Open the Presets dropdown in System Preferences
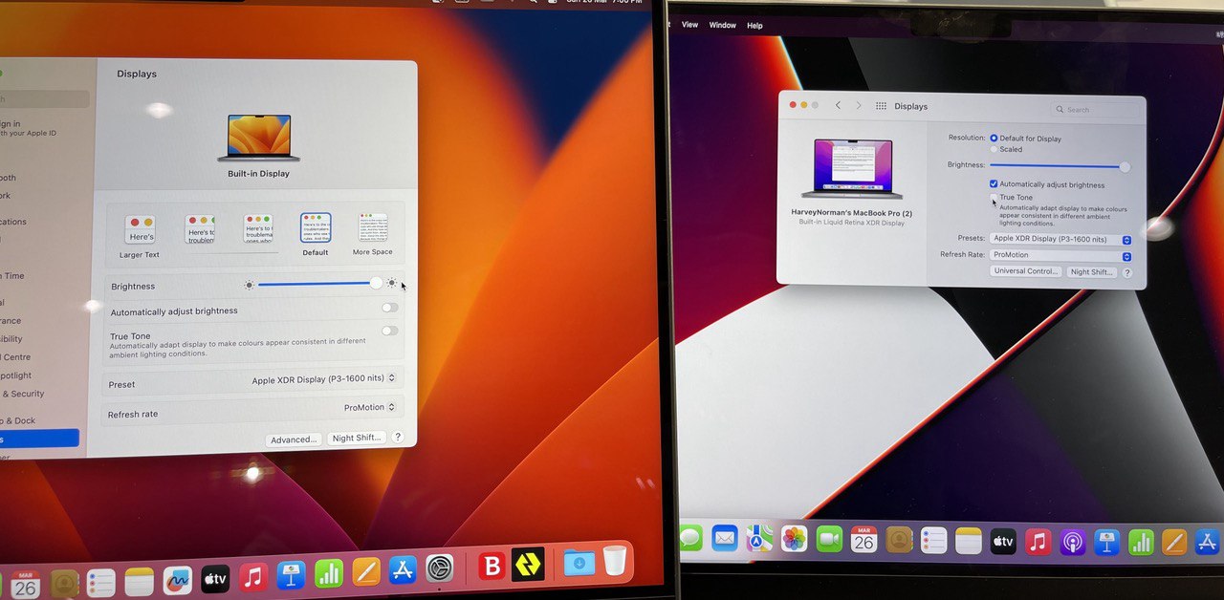The image size is (1224, 600). click(x=1061, y=239)
